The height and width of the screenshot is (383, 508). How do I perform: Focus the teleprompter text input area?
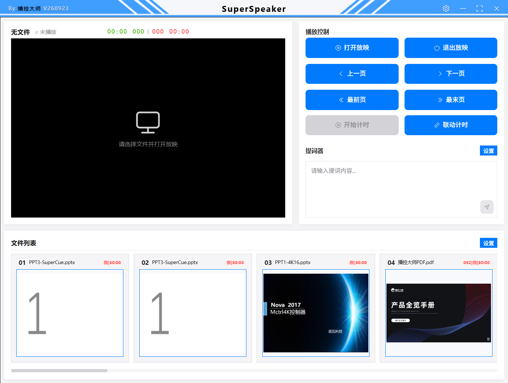401,189
